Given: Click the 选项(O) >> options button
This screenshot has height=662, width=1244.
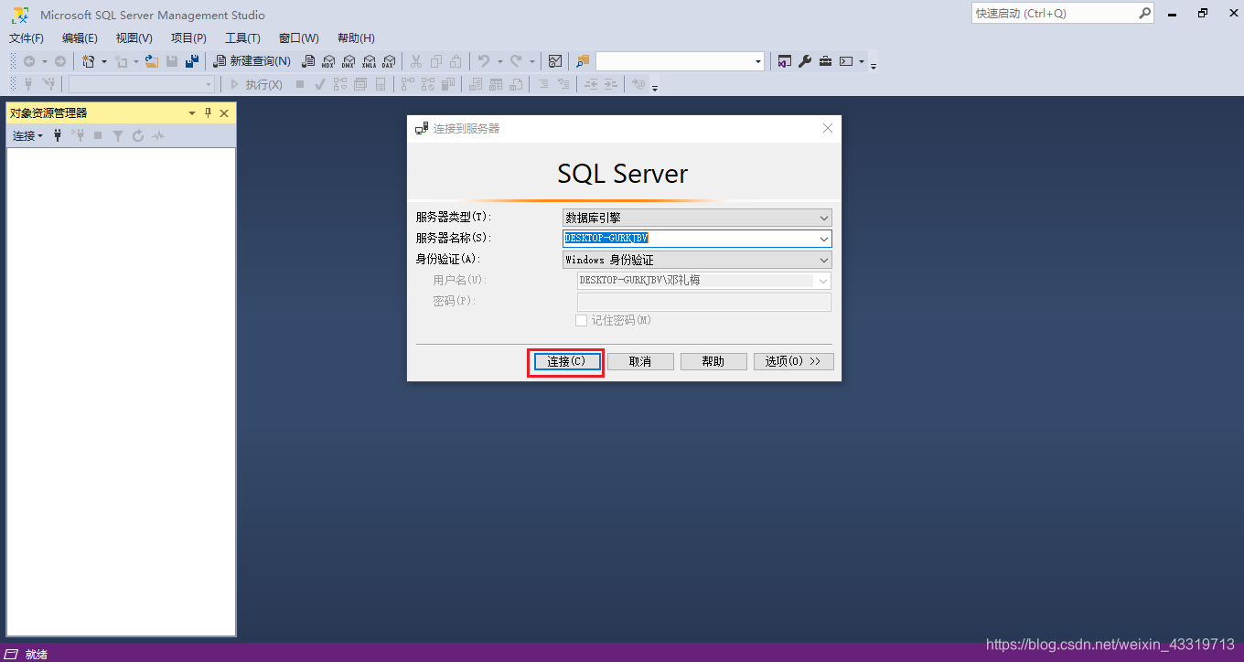Looking at the screenshot, I should (x=794, y=361).
